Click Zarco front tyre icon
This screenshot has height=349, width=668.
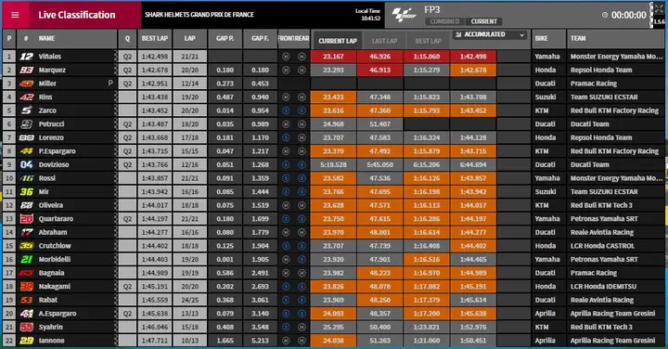coord(286,110)
